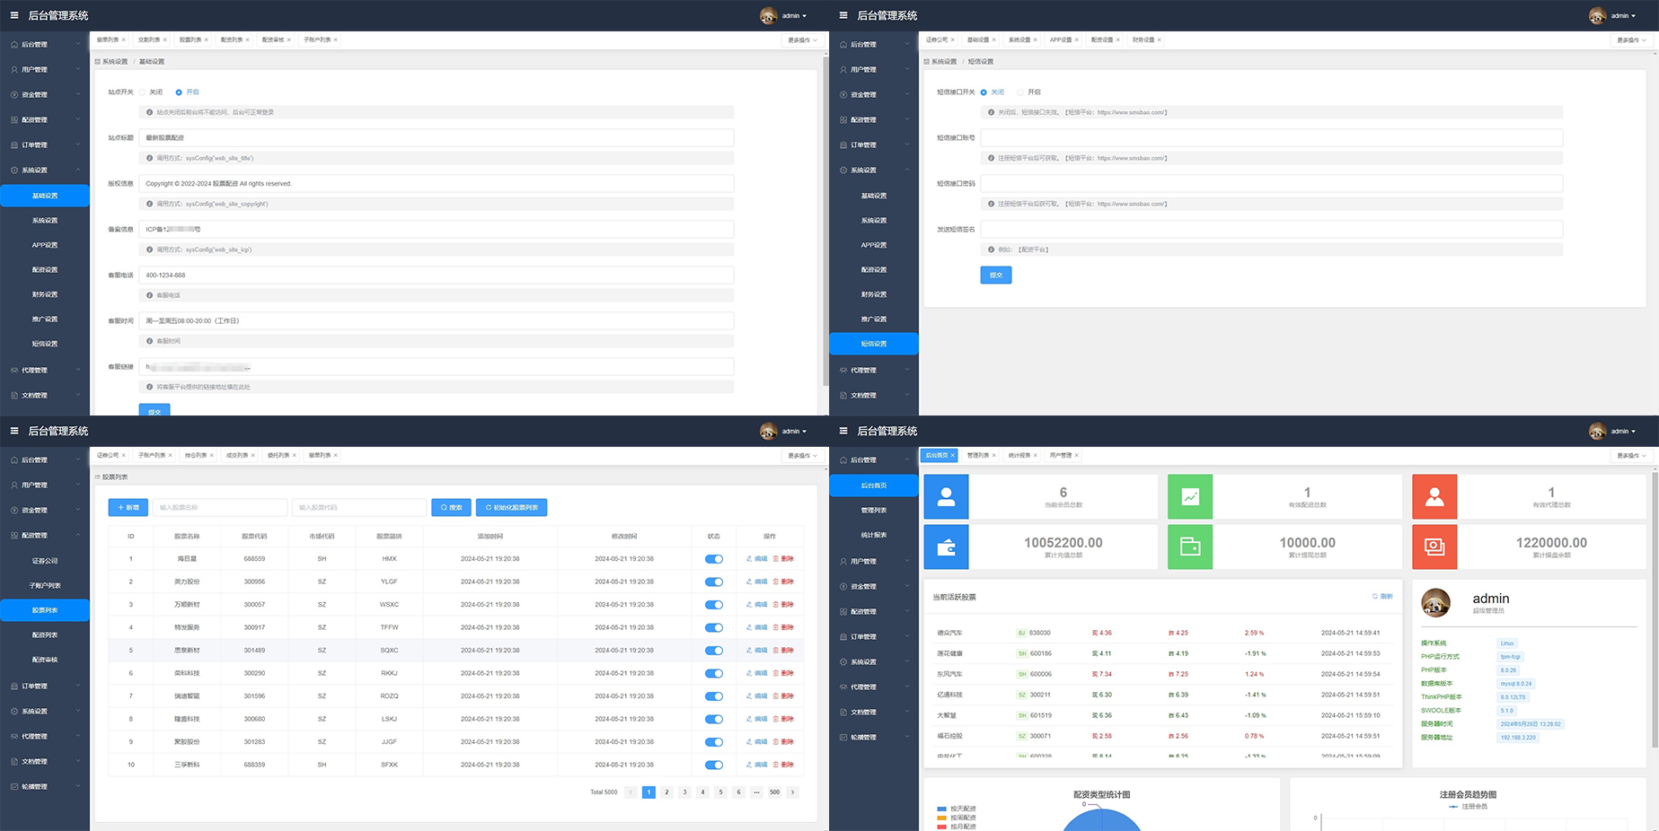The height and width of the screenshot is (831, 1659).
Task: Click 客服电话 input field
Action: click(437, 276)
